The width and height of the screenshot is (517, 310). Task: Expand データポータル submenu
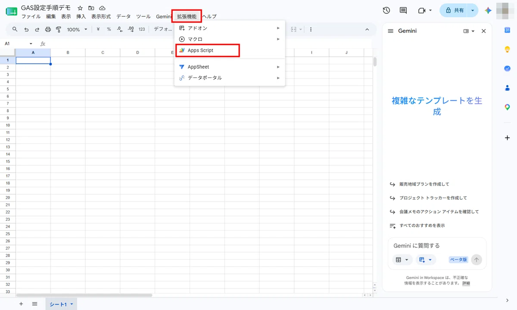point(229,78)
